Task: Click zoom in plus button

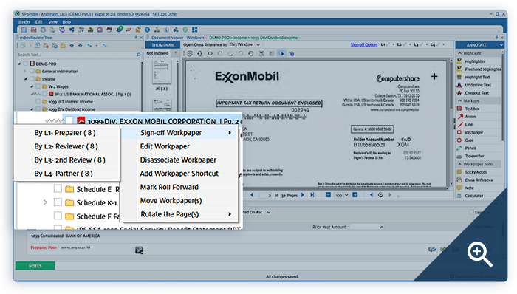Action: click(355, 195)
